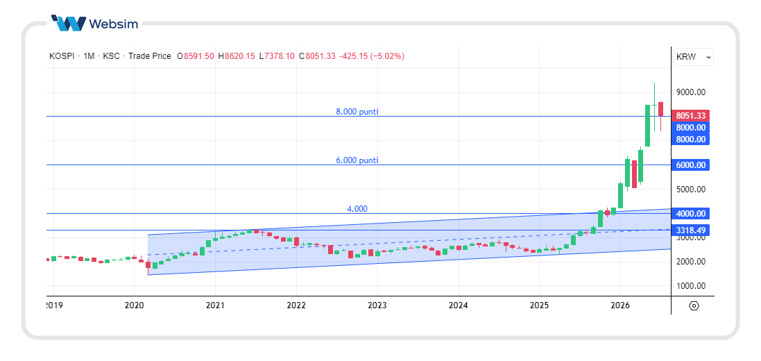Viewport: 761px width, 361px height.
Task: Click the Websim logo icon
Action: (69, 23)
